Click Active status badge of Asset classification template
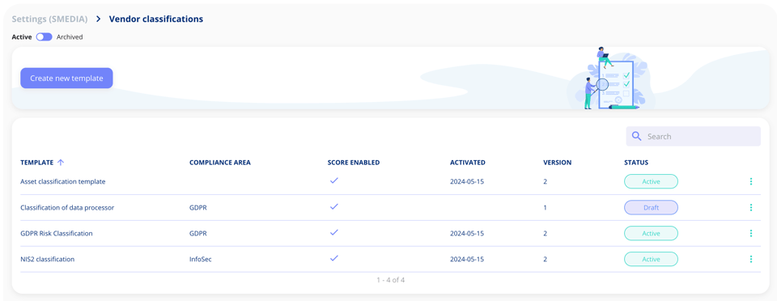The height and width of the screenshot is (301, 777). (651, 182)
